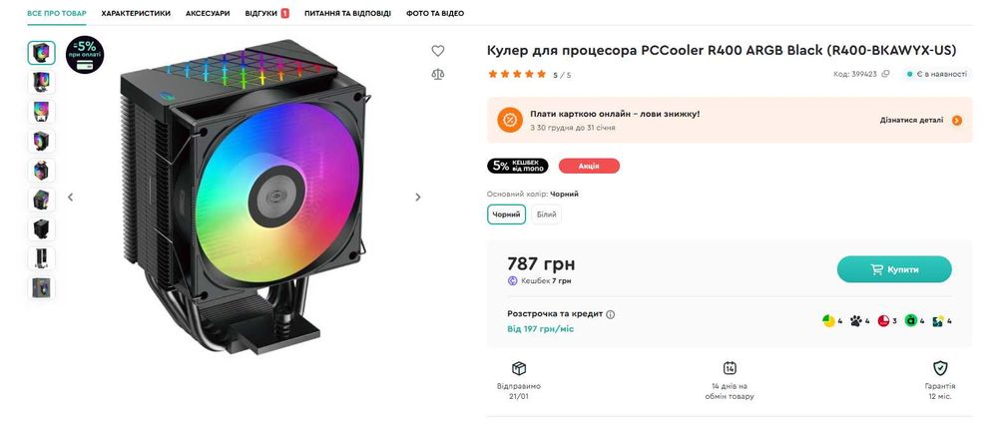This screenshot has width=998, height=423.
Task: Show next product image arrow
Action: [418, 198]
